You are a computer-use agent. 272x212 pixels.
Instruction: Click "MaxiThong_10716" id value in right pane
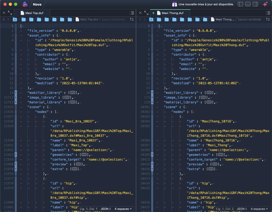pos(217,121)
